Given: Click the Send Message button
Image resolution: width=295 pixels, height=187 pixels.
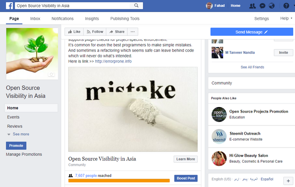Looking at the screenshot, I should point(252,32).
